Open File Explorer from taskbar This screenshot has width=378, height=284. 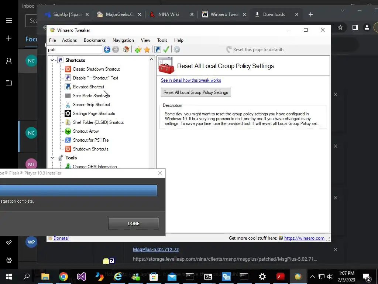coord(45,277)
